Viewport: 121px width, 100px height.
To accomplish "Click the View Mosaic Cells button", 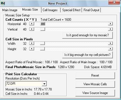I will pyautogui.click(x=95, y=84).
